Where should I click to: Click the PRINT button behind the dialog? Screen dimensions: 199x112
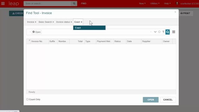pyautogui.click(x=185, y=13)
